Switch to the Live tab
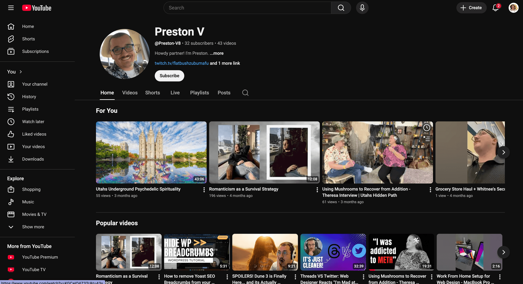The image size is (523, 284). point(175,93)
